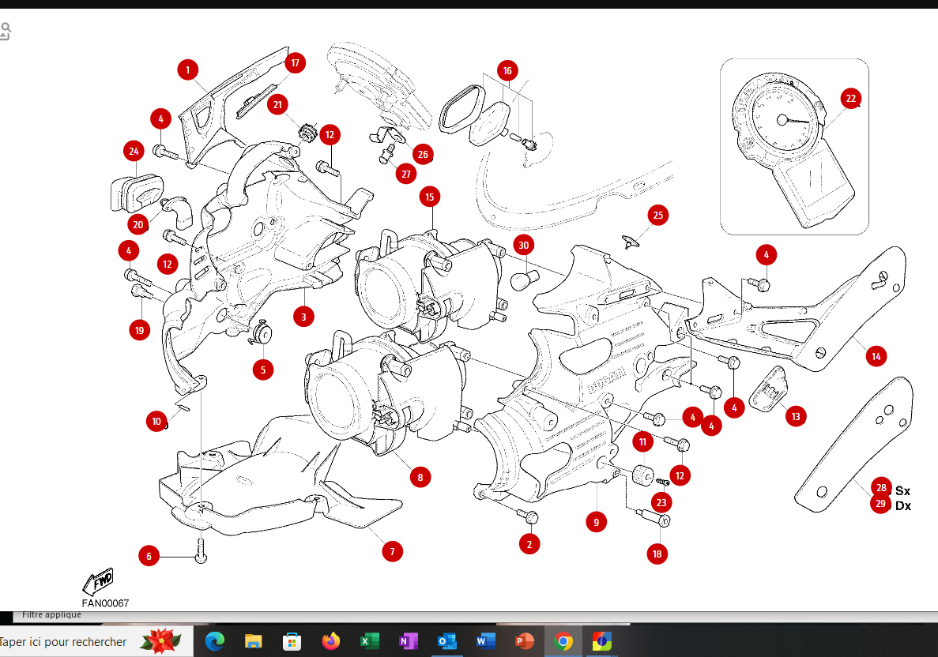The width and height of the screenshot is (938, 657).
Task: Open Outlook from the taskbar
Action: coord(446,641)
